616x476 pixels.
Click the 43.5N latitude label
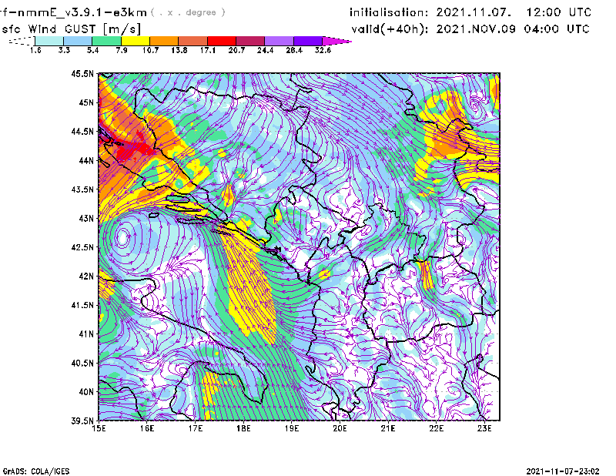[x=82, y=189]
